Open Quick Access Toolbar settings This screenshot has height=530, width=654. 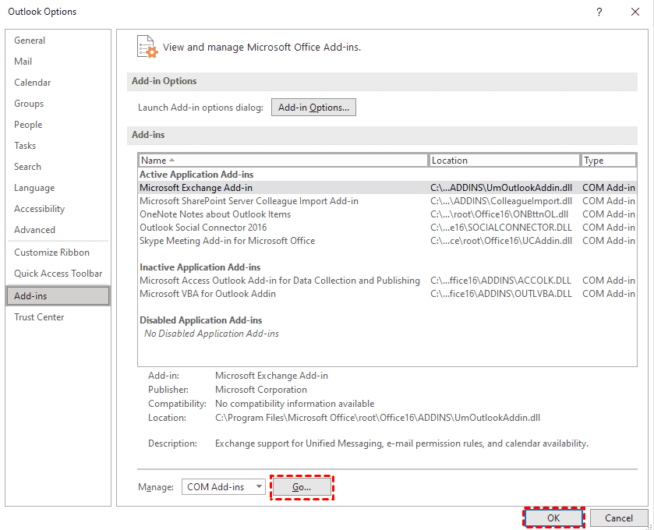[x=58, y=274]
